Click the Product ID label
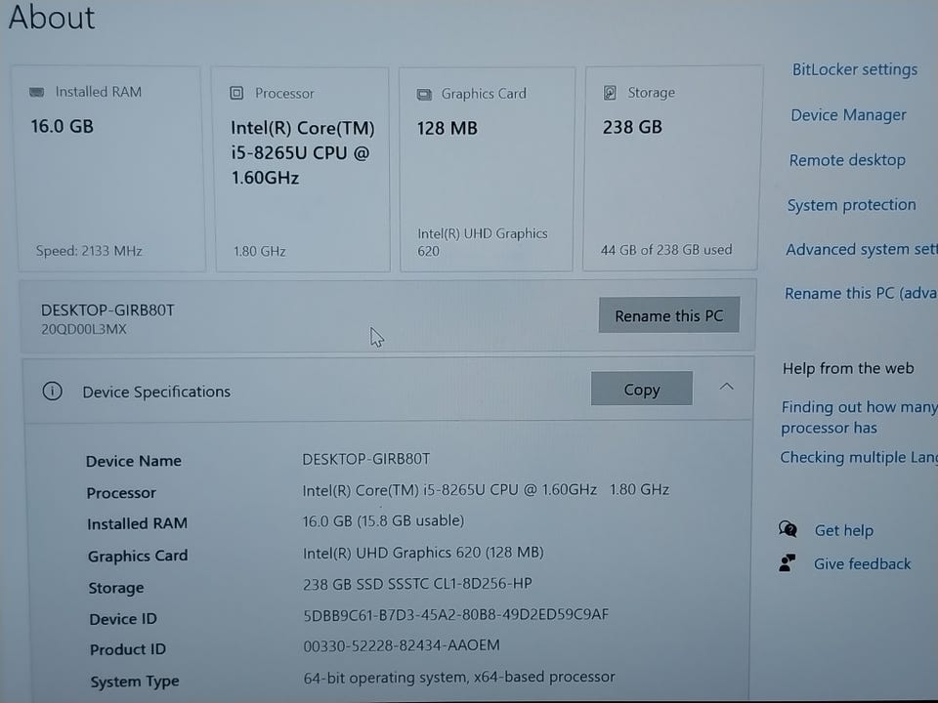Viewport: 938px width, 703px height. pos(128,650)
